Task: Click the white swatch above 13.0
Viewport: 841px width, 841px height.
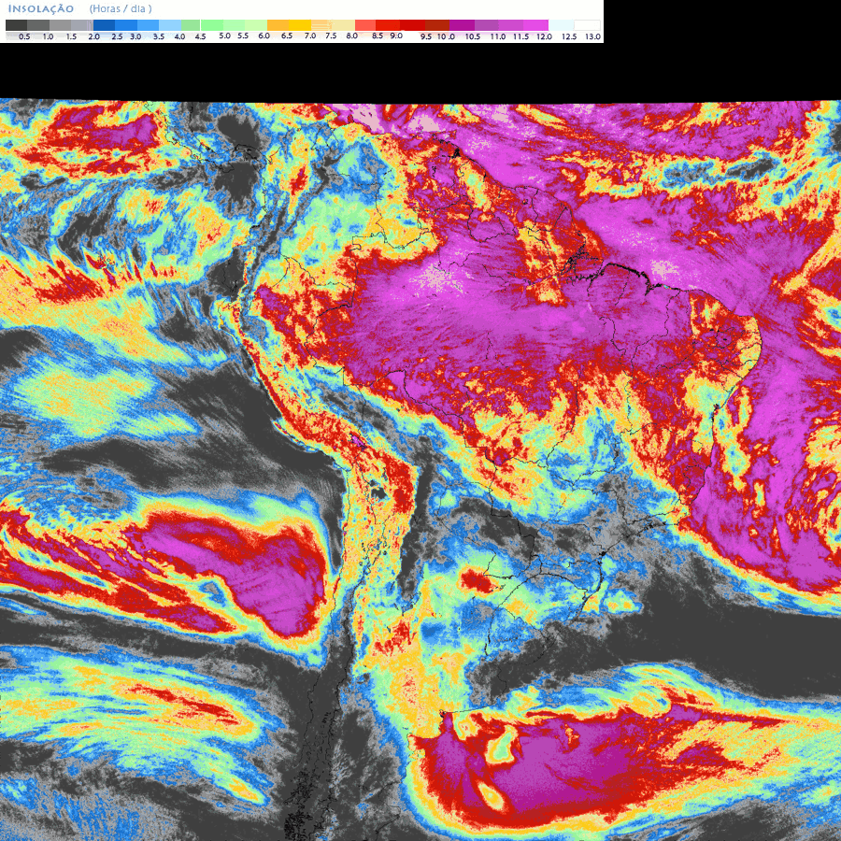Action: (x=587, y=25)
